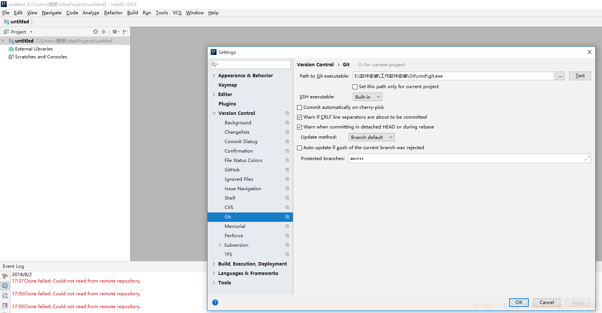602x313 pixels.
Task: Click the Event Log balloon notification icon
Action: click(5, 286)
